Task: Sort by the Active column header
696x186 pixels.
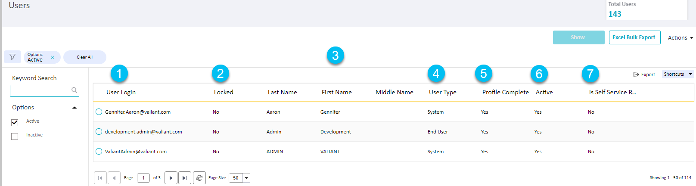Action: coord(544,92)
